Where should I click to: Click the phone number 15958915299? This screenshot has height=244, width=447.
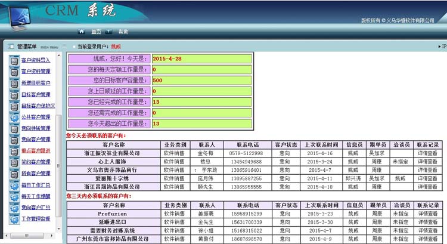(247, 214)
